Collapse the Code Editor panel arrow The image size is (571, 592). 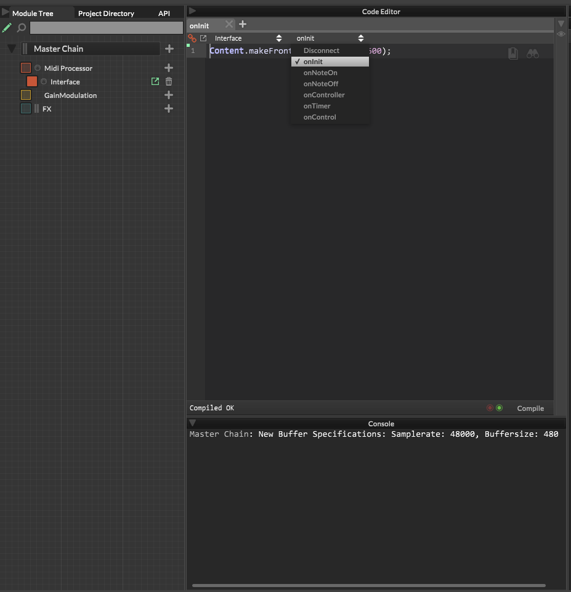pos(192,11)
